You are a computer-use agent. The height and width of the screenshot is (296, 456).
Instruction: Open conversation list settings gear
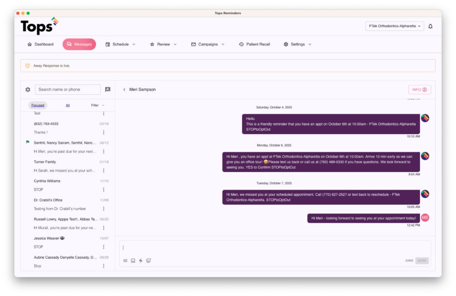28,89
